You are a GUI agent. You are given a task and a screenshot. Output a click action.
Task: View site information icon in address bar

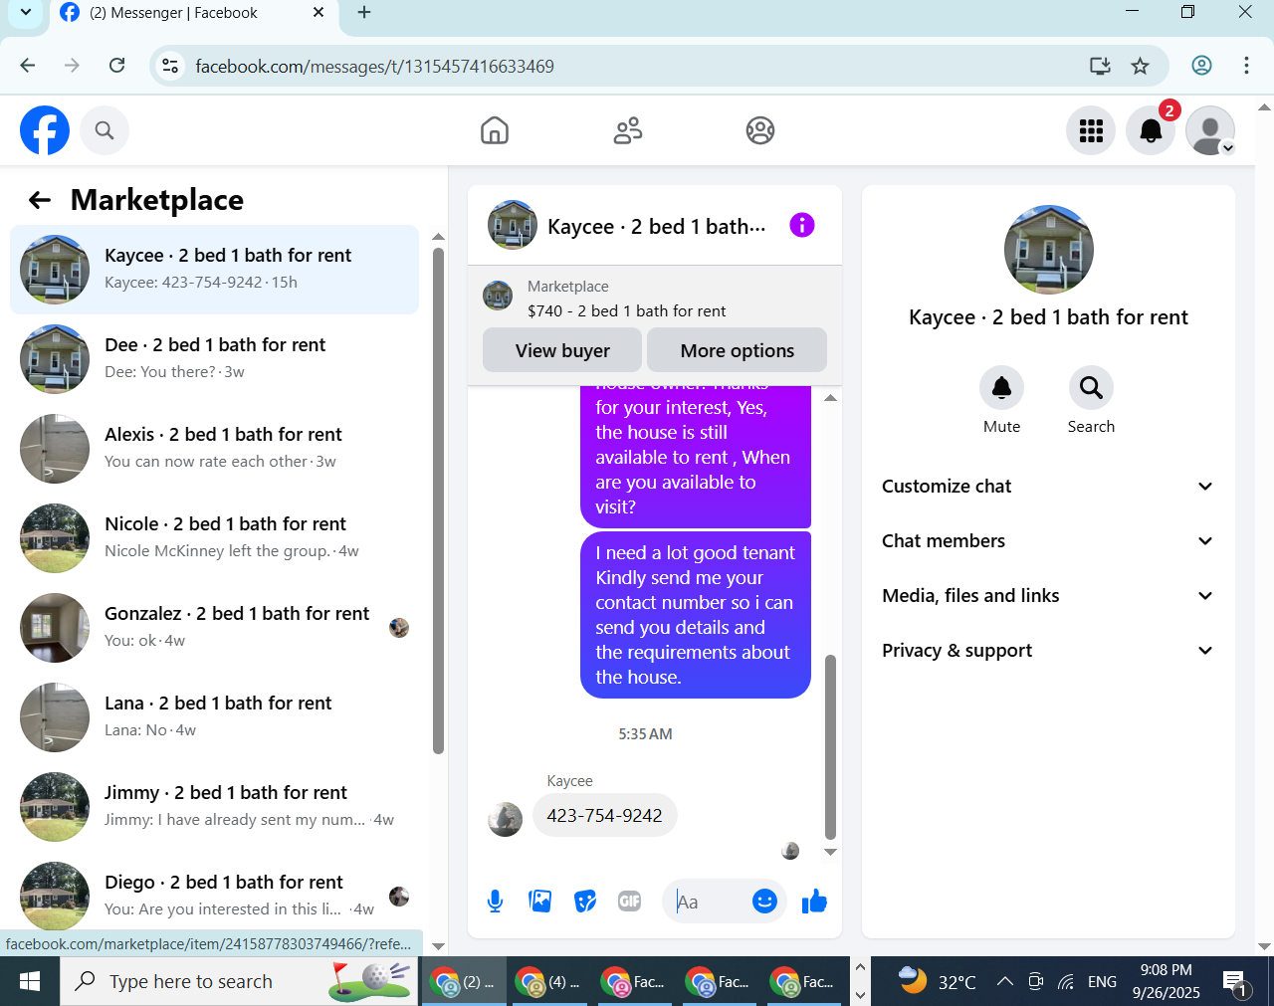point(170,66)
